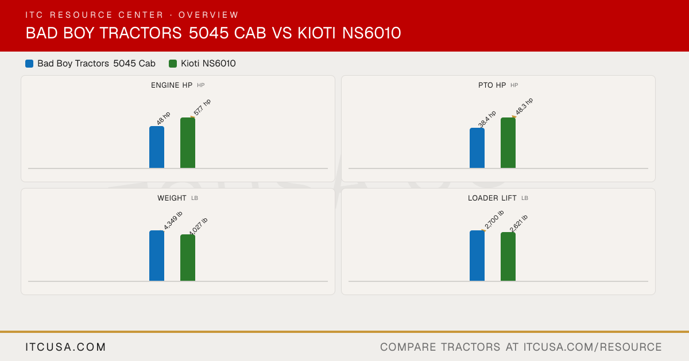This screenshot has width=689, height=361.
Task: Click the winner marker on Kioti's Engine HP bar
Action: coord(193,117)
